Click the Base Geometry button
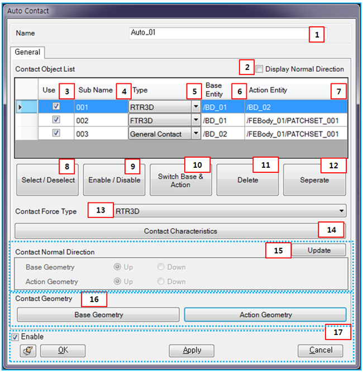 click(98, 314)
